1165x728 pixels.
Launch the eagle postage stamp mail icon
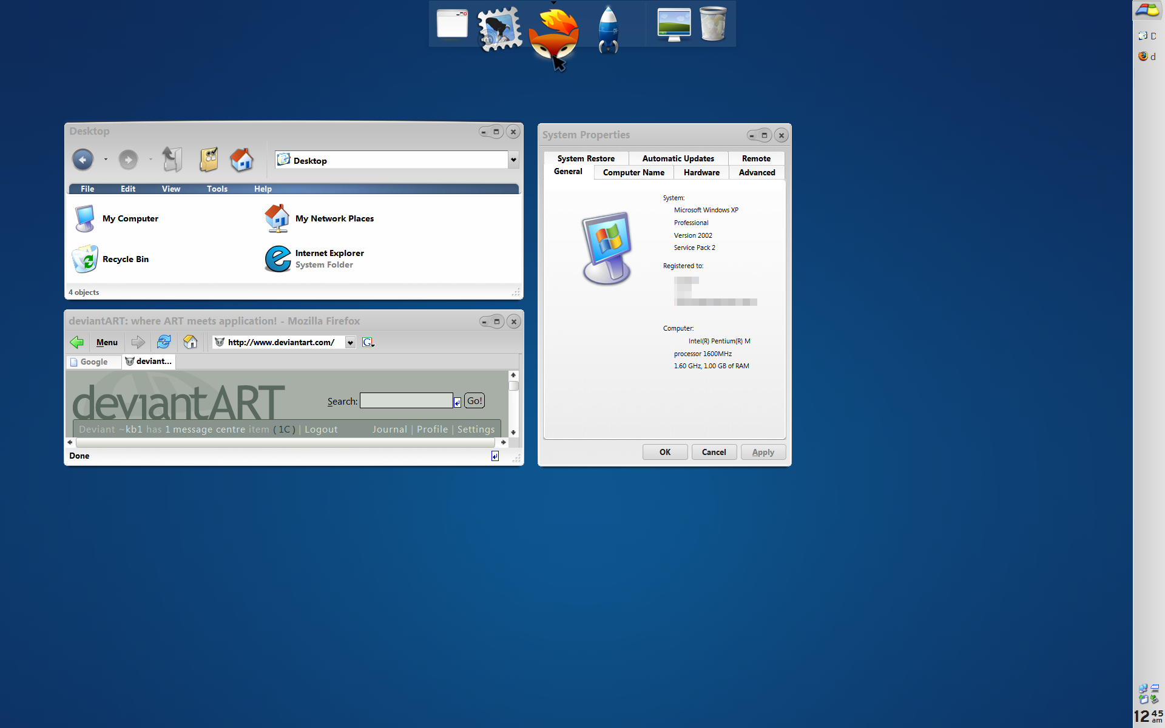click(x=499, y=29)
